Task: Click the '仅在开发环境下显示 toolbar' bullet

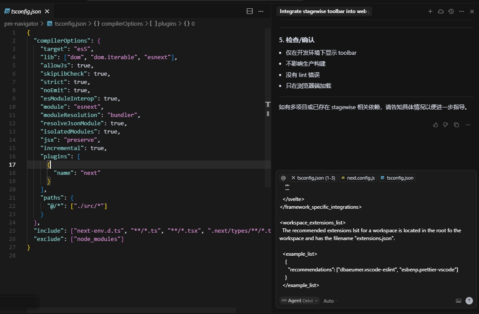Action: 321,53
